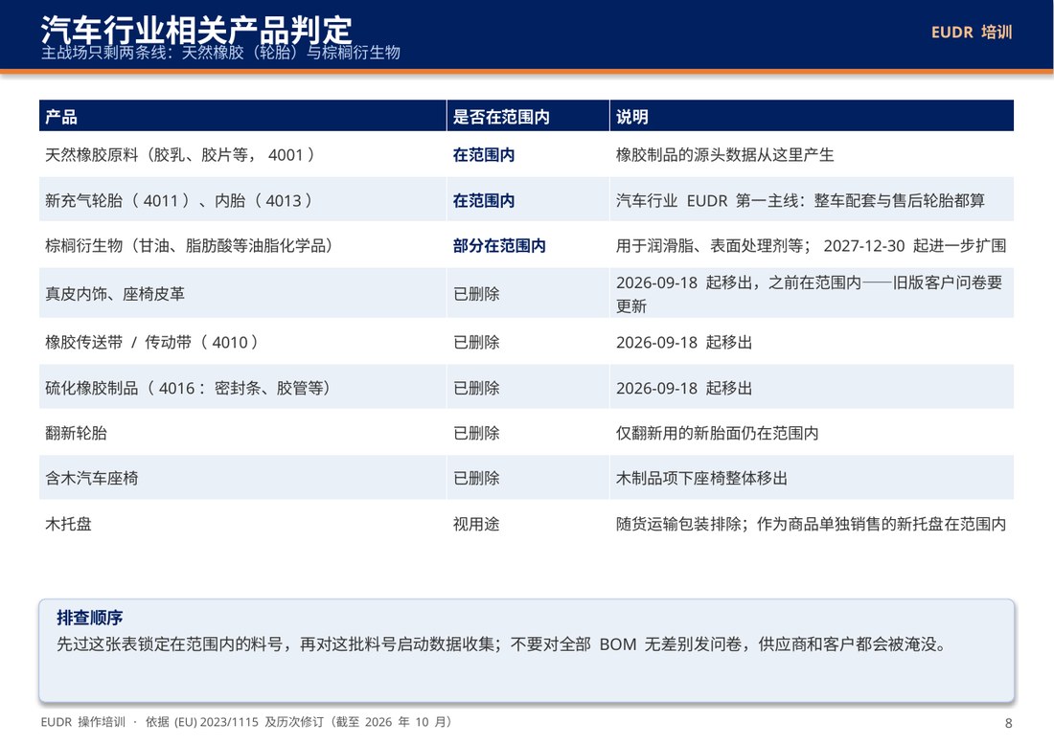
Task: Click 已删除 in the 翻新轮胎 row
Action: 476,433
